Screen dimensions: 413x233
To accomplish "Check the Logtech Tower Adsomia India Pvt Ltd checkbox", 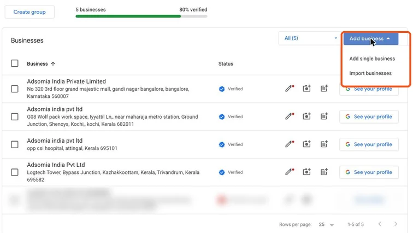I will click(x=15, y=172).
